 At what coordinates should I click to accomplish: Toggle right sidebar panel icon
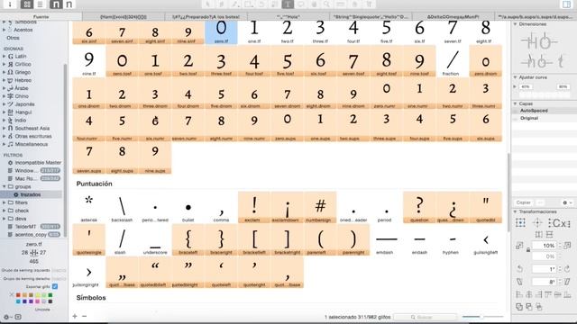click(566, 4)
